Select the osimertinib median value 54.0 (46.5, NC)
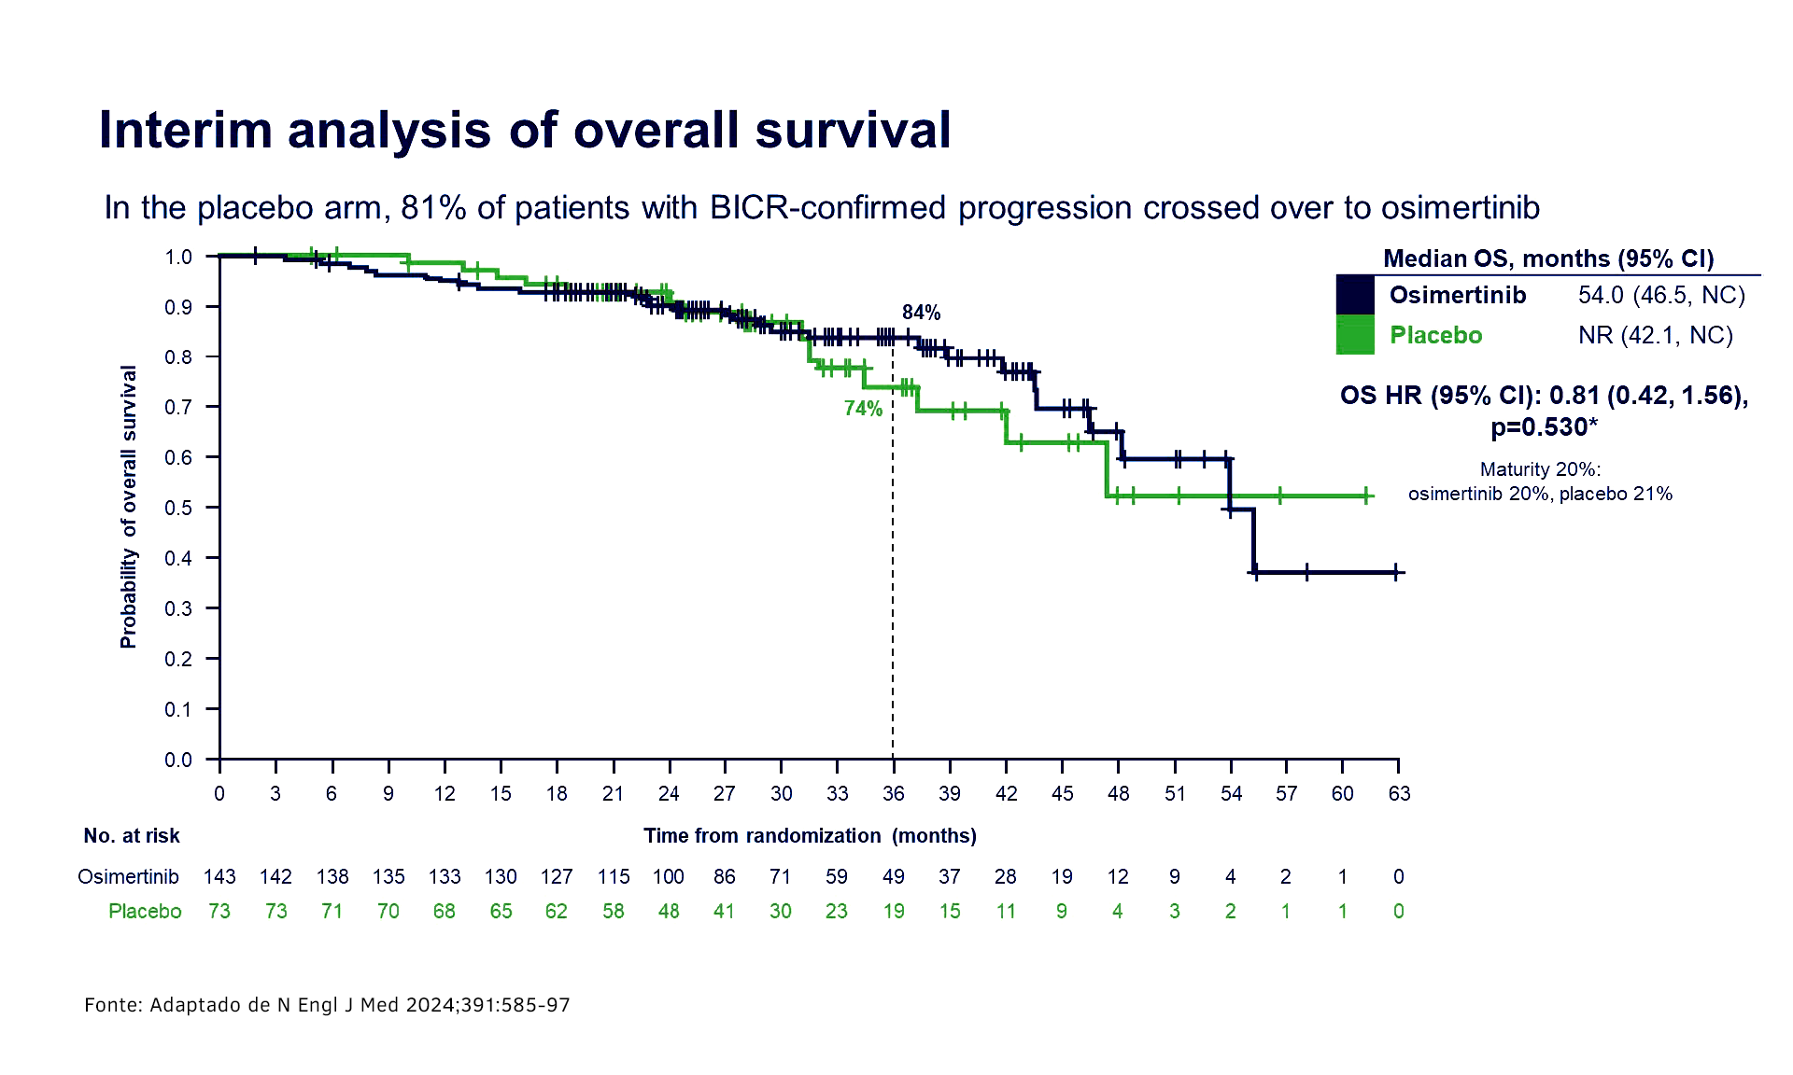The height and width of the screenshot is (1075, 1793). point(1661,296)
